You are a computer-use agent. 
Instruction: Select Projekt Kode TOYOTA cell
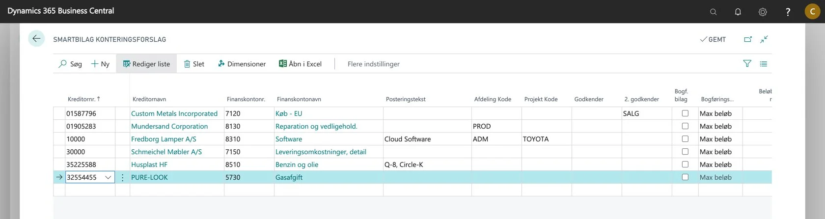click(x=547, y=139)
